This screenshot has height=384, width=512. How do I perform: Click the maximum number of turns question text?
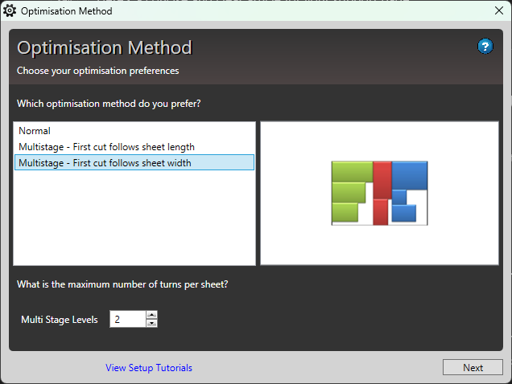point(128,284)
